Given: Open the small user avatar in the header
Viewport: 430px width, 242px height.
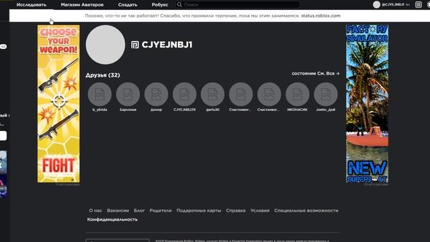Looking at the screenshot, I should click(376, 5).
